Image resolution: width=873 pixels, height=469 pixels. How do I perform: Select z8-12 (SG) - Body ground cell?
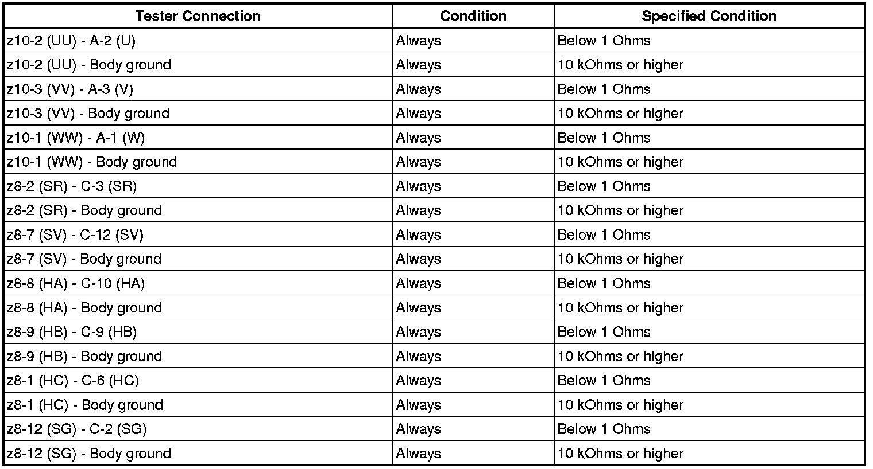tap(198, 453)
